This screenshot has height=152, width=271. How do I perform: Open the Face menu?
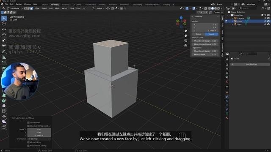(78, 8)
